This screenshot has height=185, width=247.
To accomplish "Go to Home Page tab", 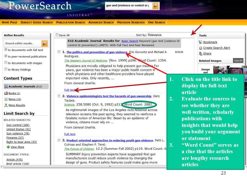I will pos(10,22).
